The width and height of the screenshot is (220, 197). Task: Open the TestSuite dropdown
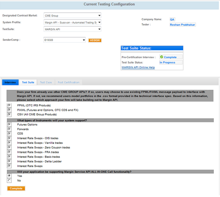point(99,29)
